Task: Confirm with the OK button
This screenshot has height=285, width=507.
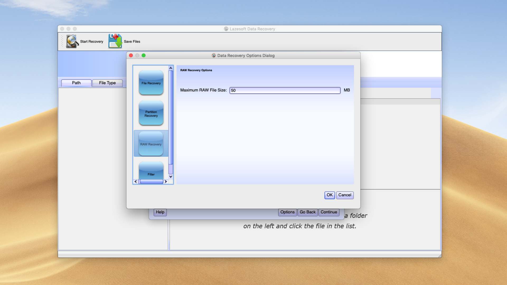Action: (x=330, y=195)
